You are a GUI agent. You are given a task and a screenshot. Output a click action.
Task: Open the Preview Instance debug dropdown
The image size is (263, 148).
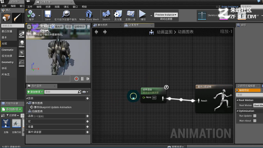[166, 15]
